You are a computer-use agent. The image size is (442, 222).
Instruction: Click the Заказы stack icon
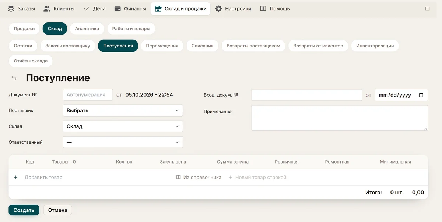[11, 8]
